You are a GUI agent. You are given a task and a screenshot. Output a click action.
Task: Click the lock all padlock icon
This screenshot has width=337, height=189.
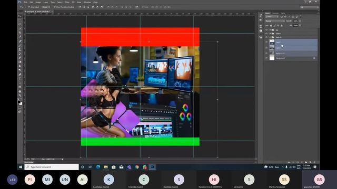(282, 26)
